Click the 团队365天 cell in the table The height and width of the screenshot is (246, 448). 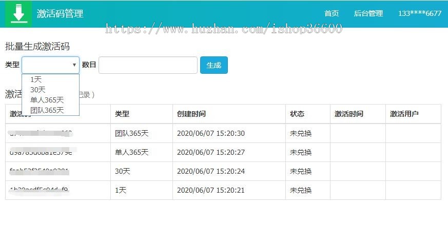pyautogui.click(x=132, y=133)
